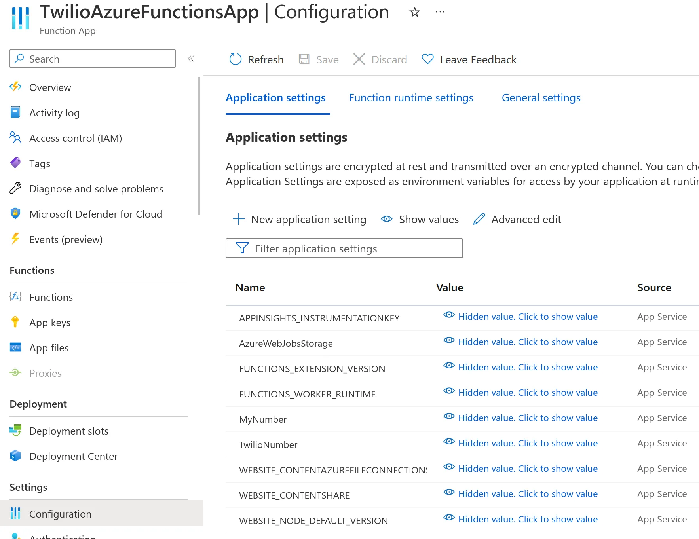Click the Overview lightning icon
Viewport: 699px width, 539px height.
click(x=15, y=87)
